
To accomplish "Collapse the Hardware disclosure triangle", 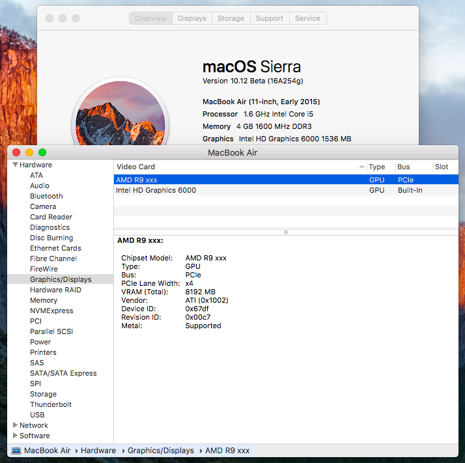I will [x=15, y=165].
